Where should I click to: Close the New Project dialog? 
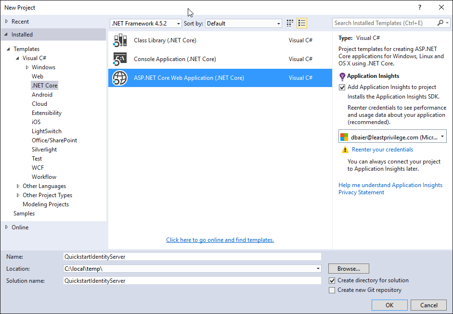[x=441, y=8]
